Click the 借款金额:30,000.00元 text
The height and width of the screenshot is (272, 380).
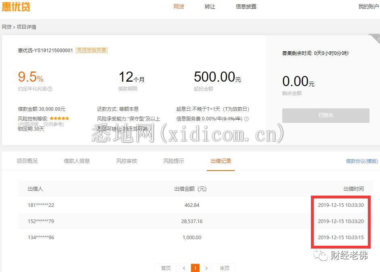(x=42, y=109)
